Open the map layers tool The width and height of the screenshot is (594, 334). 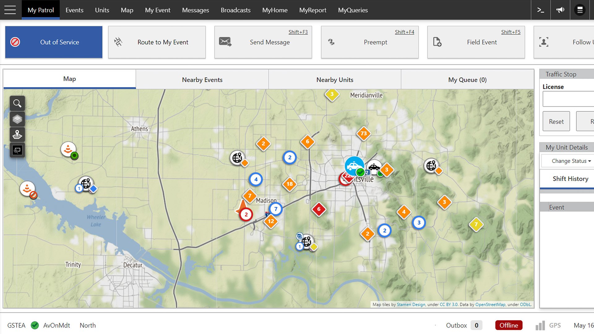[17, 119]
